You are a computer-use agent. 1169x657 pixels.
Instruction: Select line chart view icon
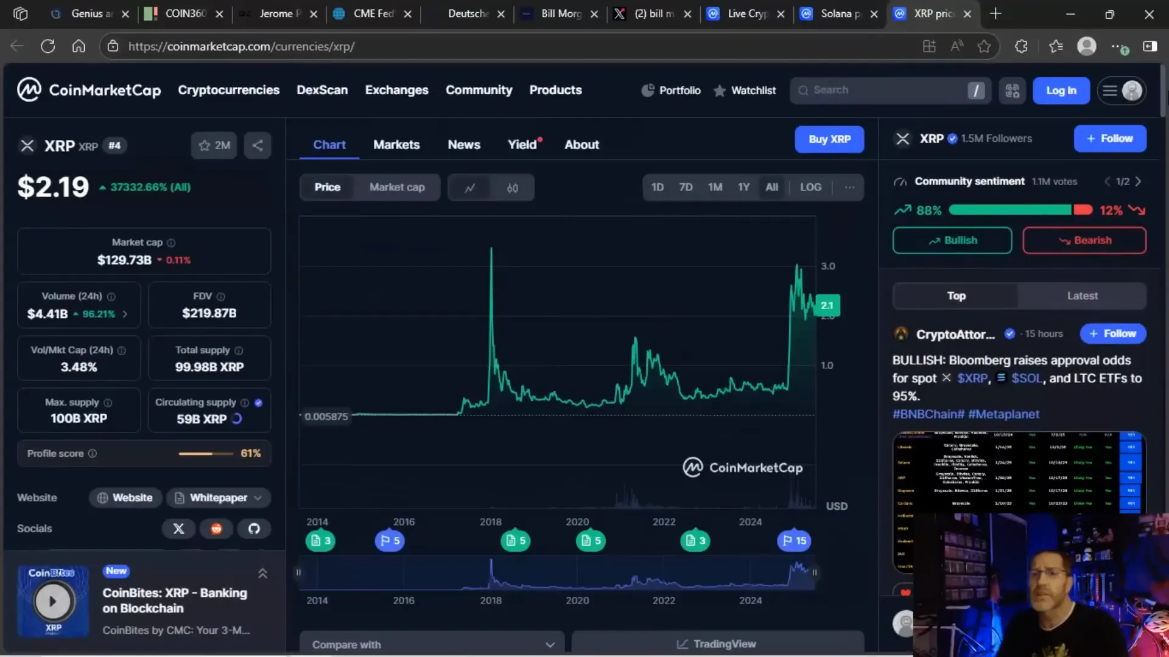[469, 187]
